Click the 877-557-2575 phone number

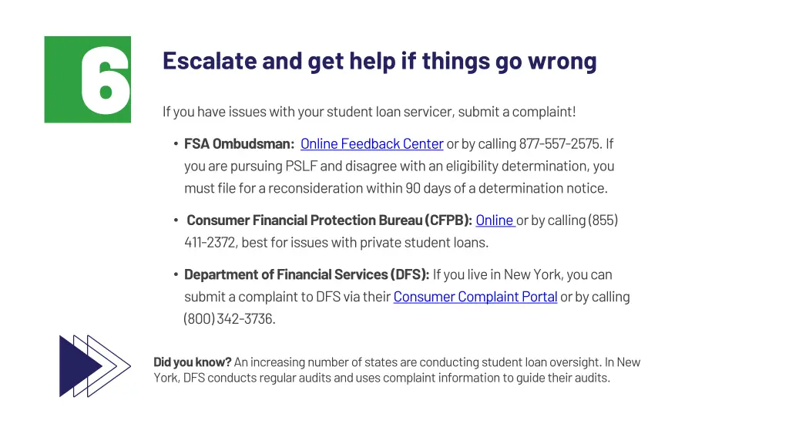point(559,144)
